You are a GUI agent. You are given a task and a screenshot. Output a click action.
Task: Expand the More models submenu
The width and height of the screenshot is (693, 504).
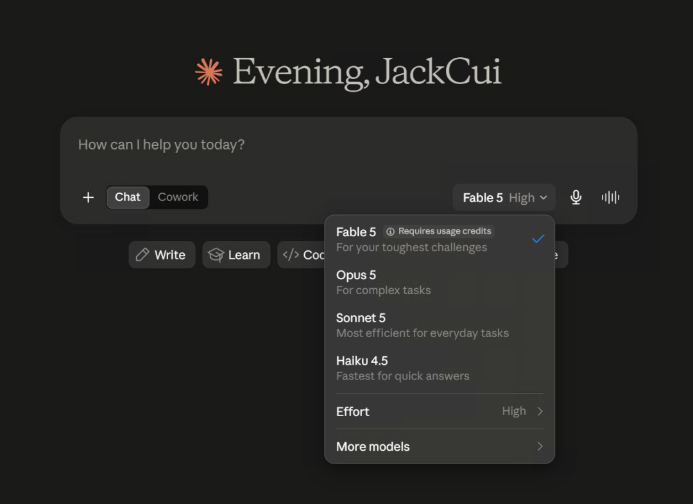pyautogui.click(x=440, y=446)
